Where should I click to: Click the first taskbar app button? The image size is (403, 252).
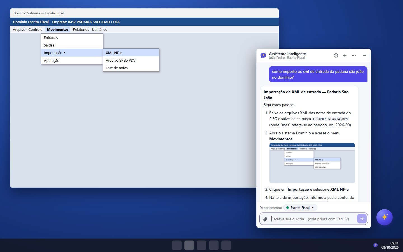point(177,245)
